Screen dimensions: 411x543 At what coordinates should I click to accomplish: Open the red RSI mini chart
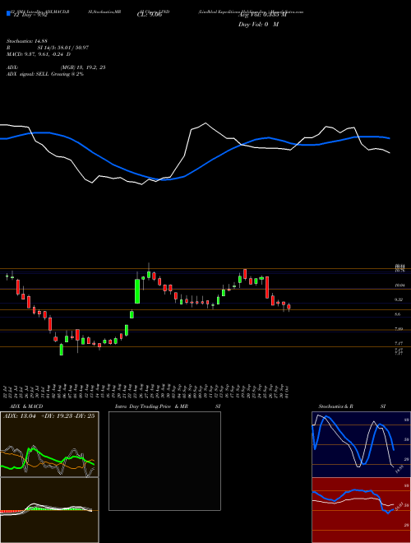pyautogui.click(x=361, y=510)
